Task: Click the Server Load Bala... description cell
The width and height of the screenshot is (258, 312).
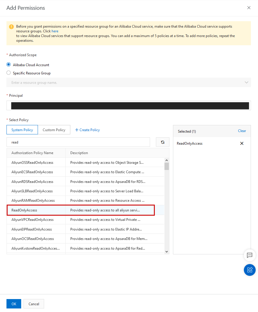Action: click(107, 191)
